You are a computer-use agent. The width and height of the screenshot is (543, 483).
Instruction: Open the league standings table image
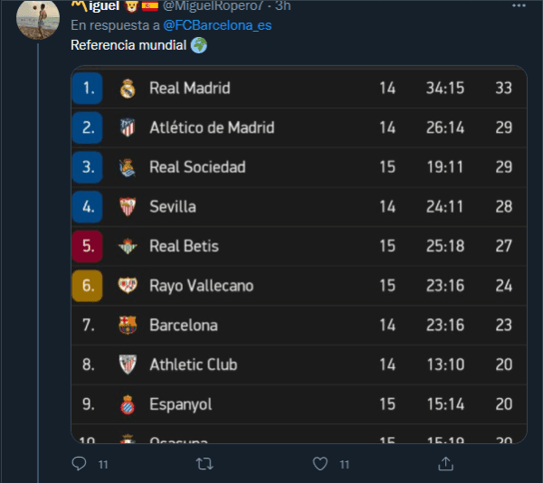299,255
